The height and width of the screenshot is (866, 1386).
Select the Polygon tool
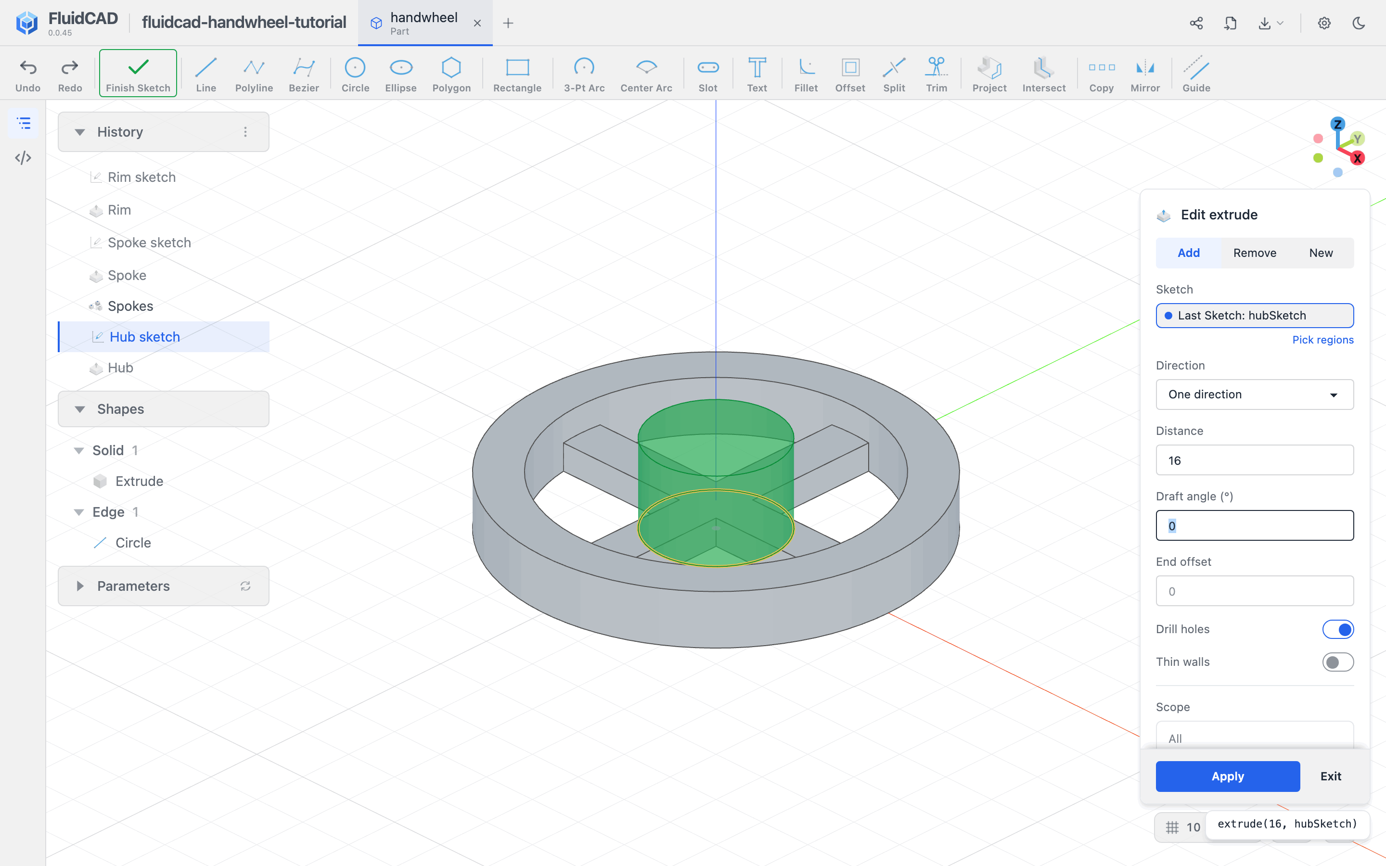[451, 74]
